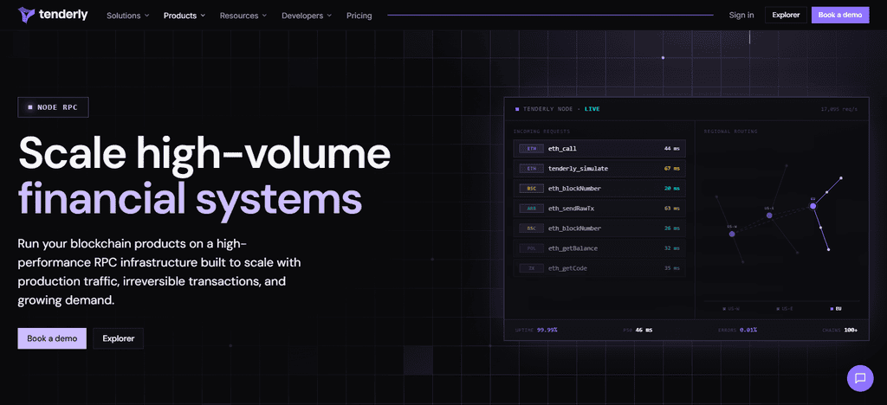Select the tenderly_simulate request row

[x=599, y=169]
